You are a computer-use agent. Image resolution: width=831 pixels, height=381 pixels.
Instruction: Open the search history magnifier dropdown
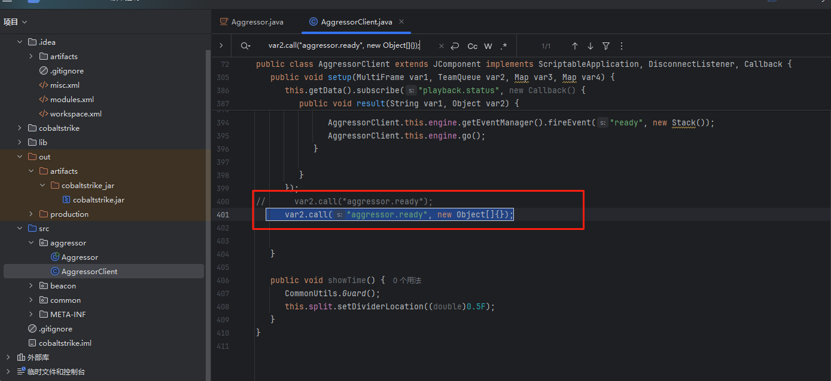[x=245, y=46]
